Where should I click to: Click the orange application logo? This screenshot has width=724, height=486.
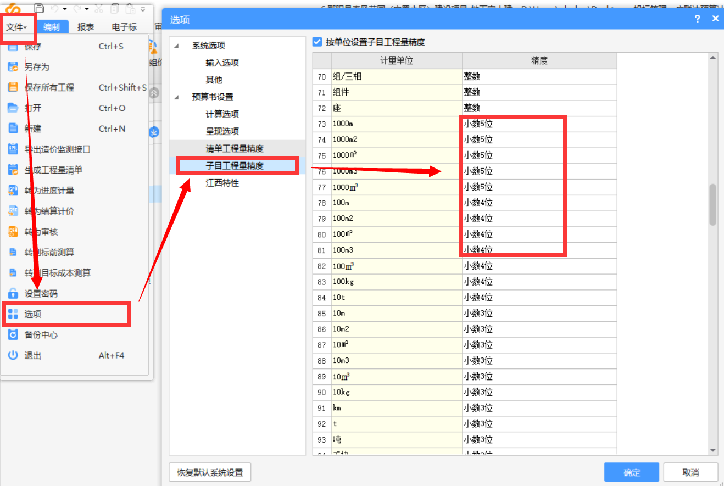(x=13, y=8)
